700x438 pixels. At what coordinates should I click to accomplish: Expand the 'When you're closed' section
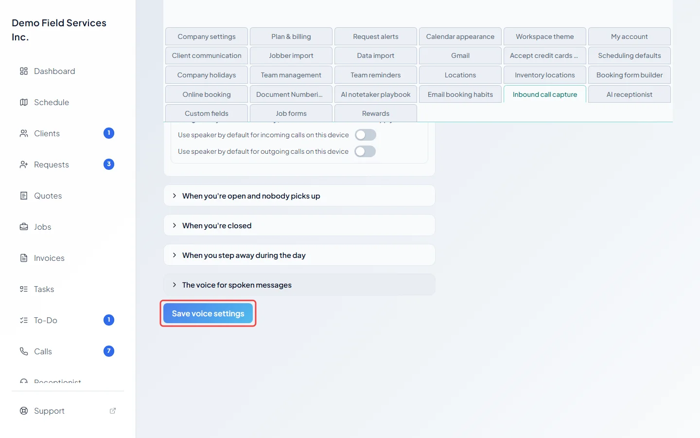299,225
